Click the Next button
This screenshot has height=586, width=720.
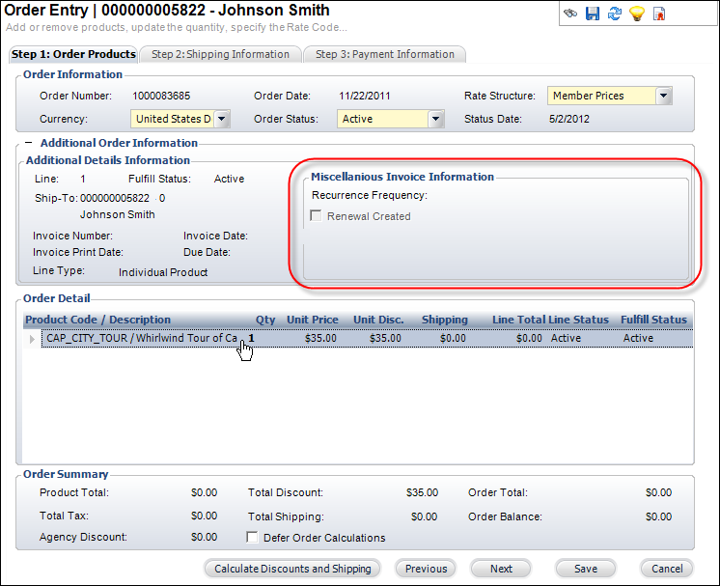[501, 569]
